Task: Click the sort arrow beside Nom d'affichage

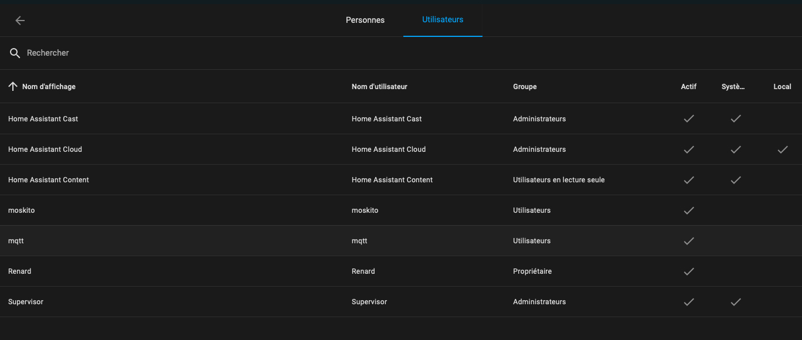Action: (x=13, y=86)
